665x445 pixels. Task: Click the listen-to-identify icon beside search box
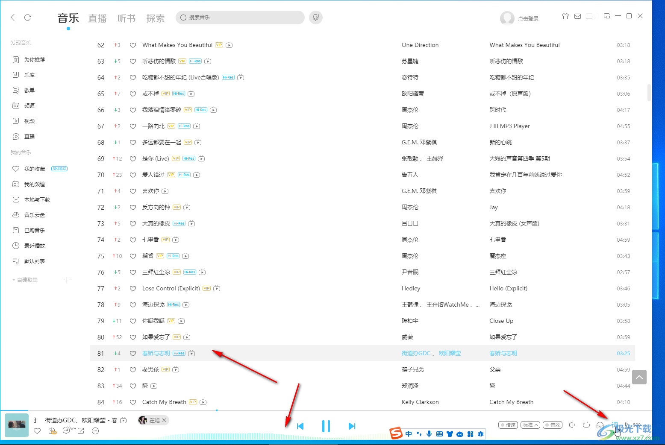[x=316, y=18]
